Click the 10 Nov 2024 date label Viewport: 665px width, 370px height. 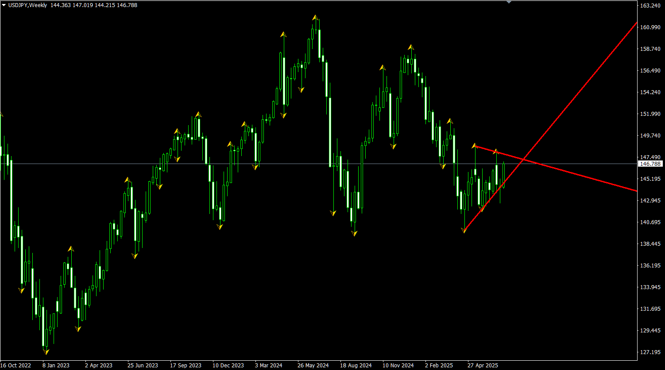tap(398, 366)
